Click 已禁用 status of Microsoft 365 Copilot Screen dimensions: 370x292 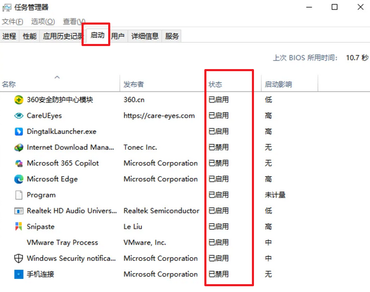pyautogui.click(x=218, y=163)
